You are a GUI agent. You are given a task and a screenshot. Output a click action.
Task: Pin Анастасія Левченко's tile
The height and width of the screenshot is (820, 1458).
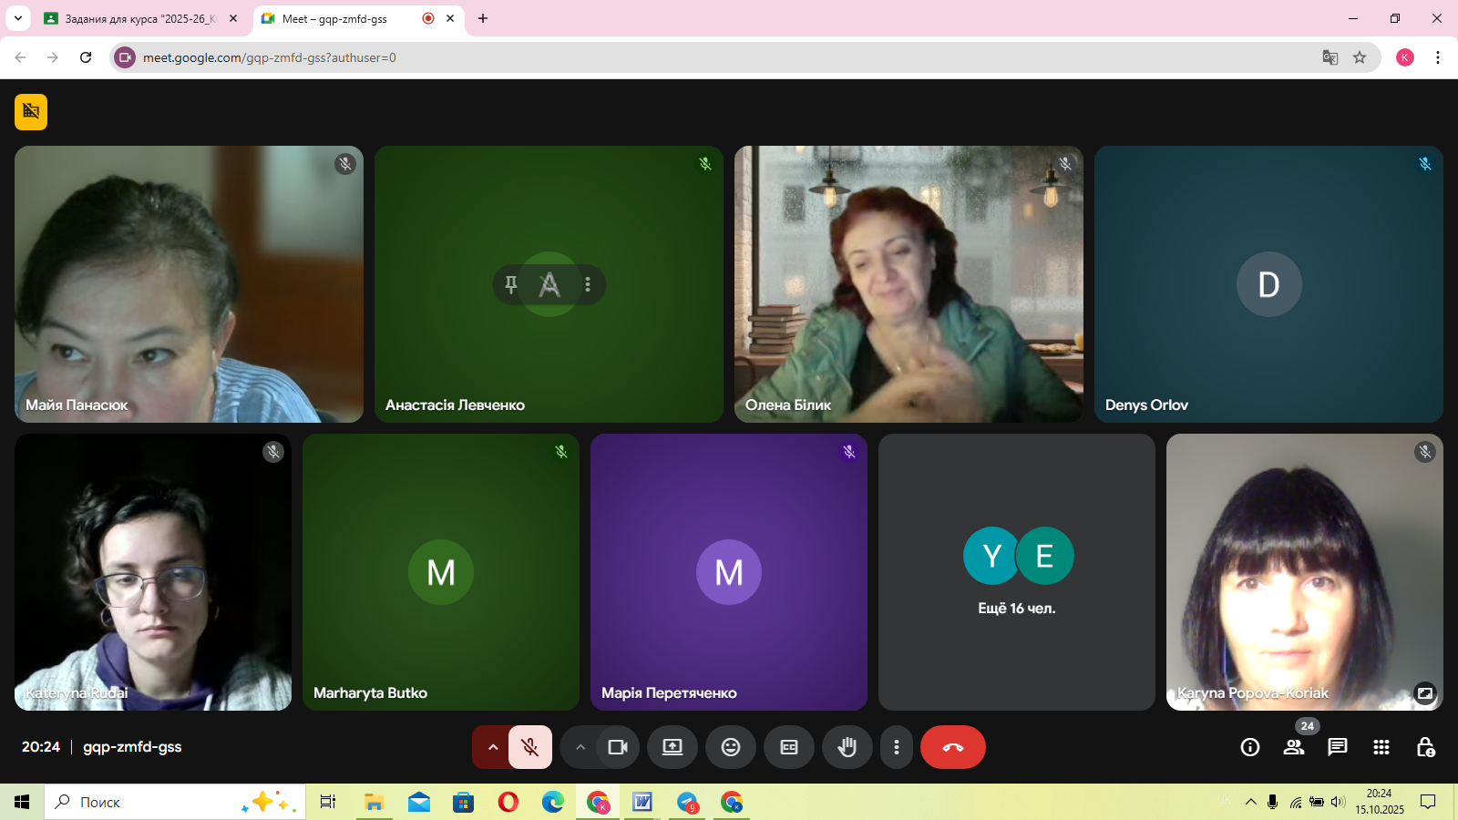tap(511, 284)
